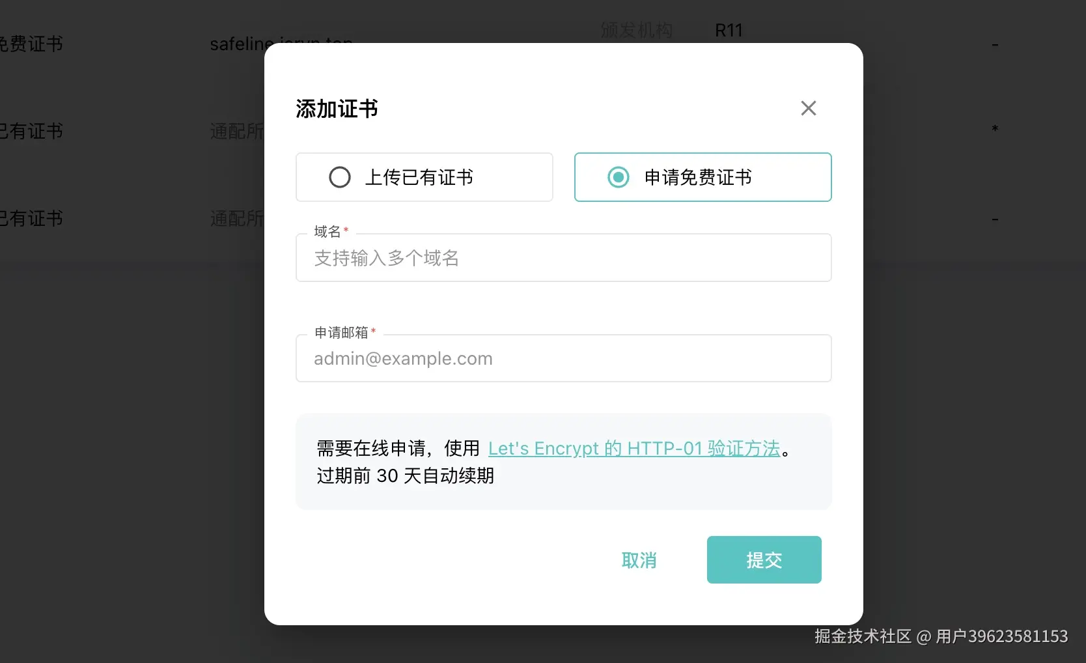Focus the 域名 input field
The width and height of the screenshot is (1086, 663).
coord(563,259)
